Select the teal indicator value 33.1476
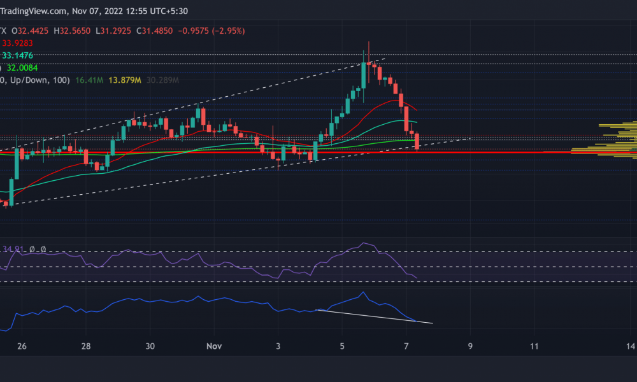The image size is (637, 382). coord(17,55)
